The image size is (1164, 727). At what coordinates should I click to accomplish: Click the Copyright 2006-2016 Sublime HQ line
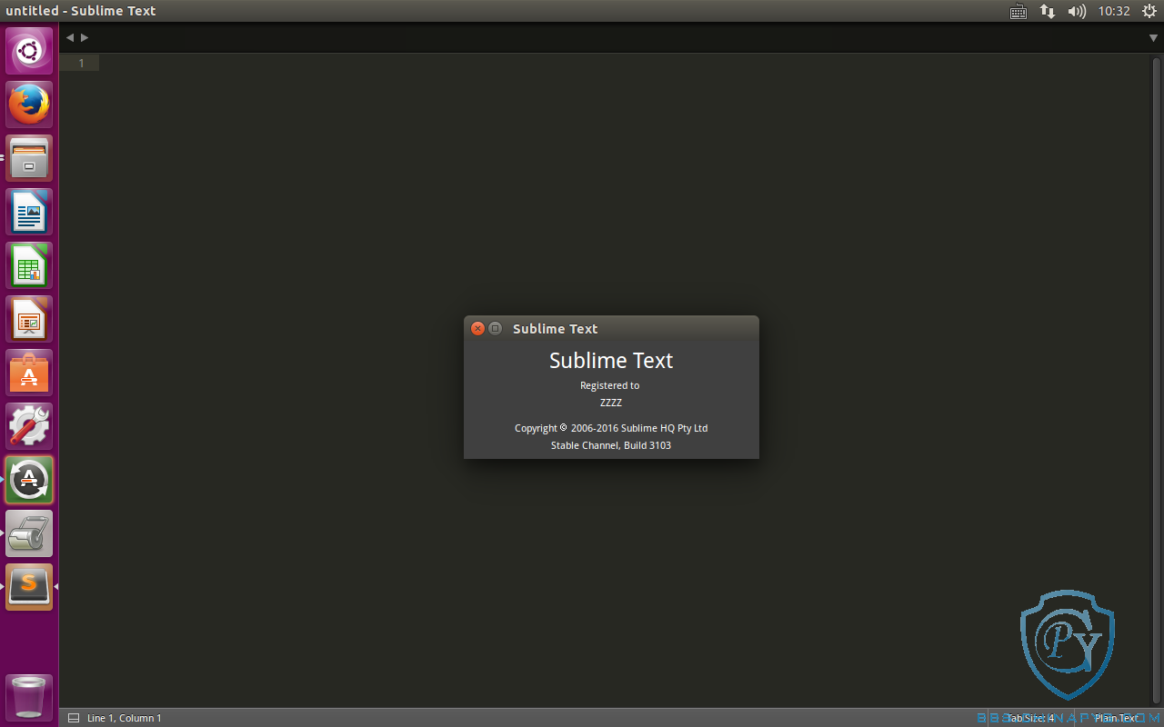[x=611, y=428]
